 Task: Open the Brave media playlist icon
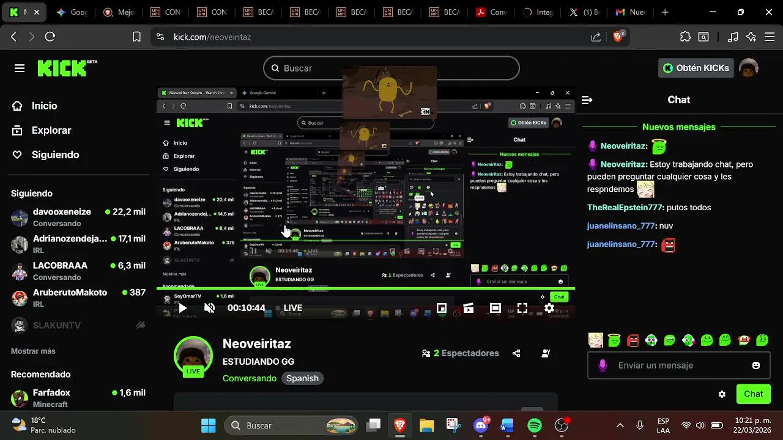[x=733, y=37]
